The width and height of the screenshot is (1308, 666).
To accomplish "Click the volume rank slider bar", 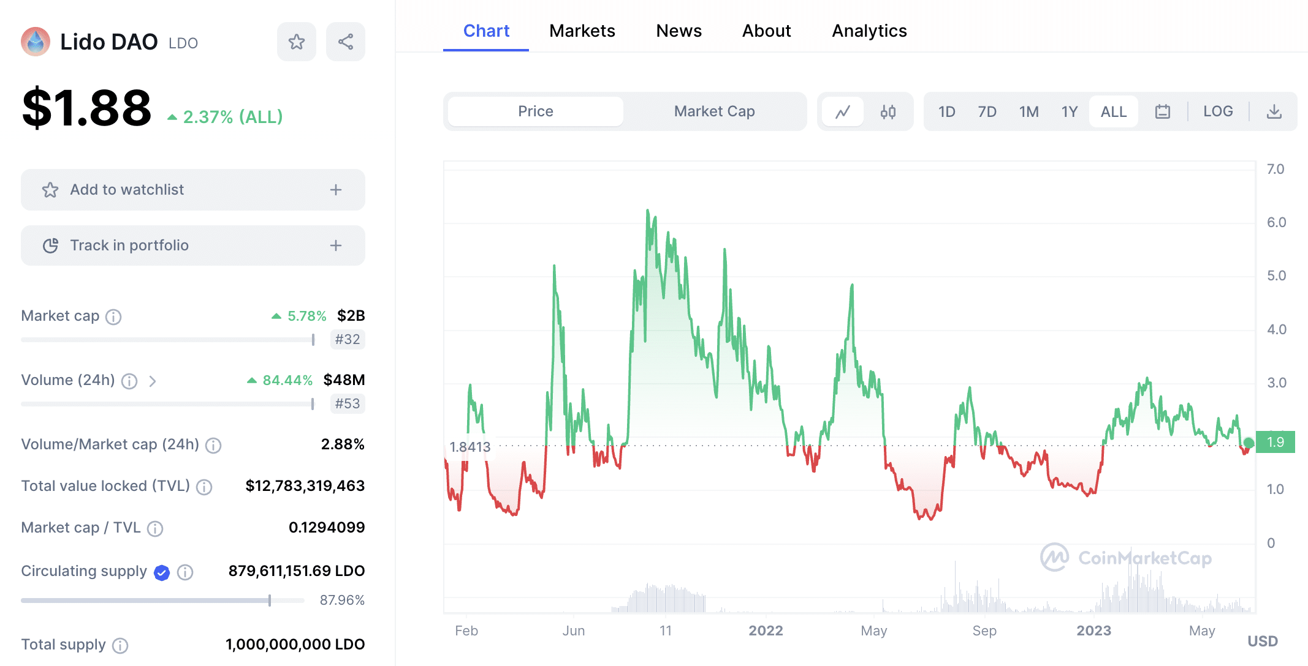I will click(168, 404).
